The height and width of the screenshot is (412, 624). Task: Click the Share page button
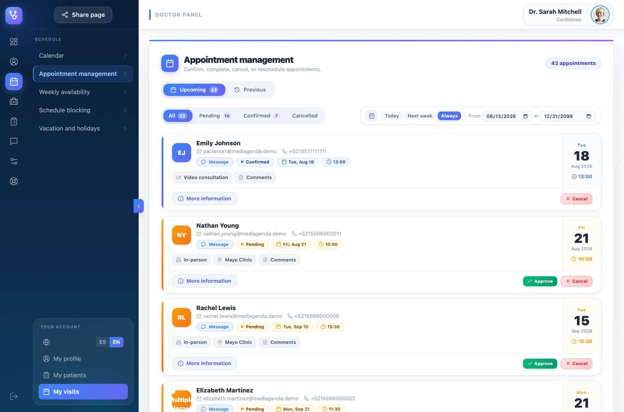coord(83,15)
